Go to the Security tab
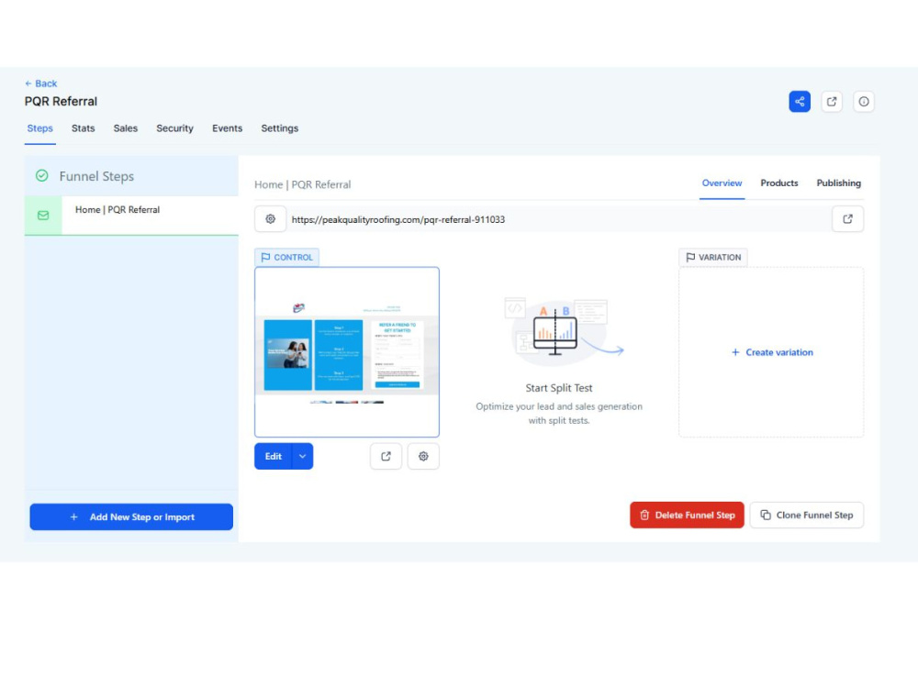The width and height of the screenshot is (918, 687). (174, 128)
